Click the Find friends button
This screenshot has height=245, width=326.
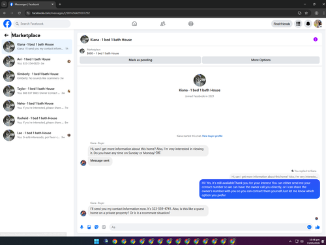[x=282, y=24]
